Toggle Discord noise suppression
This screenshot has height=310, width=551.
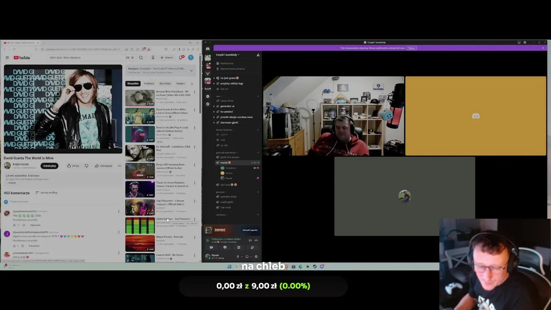click(250, 240)
